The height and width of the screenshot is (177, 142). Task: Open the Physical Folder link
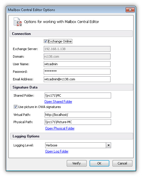[60, 128]
